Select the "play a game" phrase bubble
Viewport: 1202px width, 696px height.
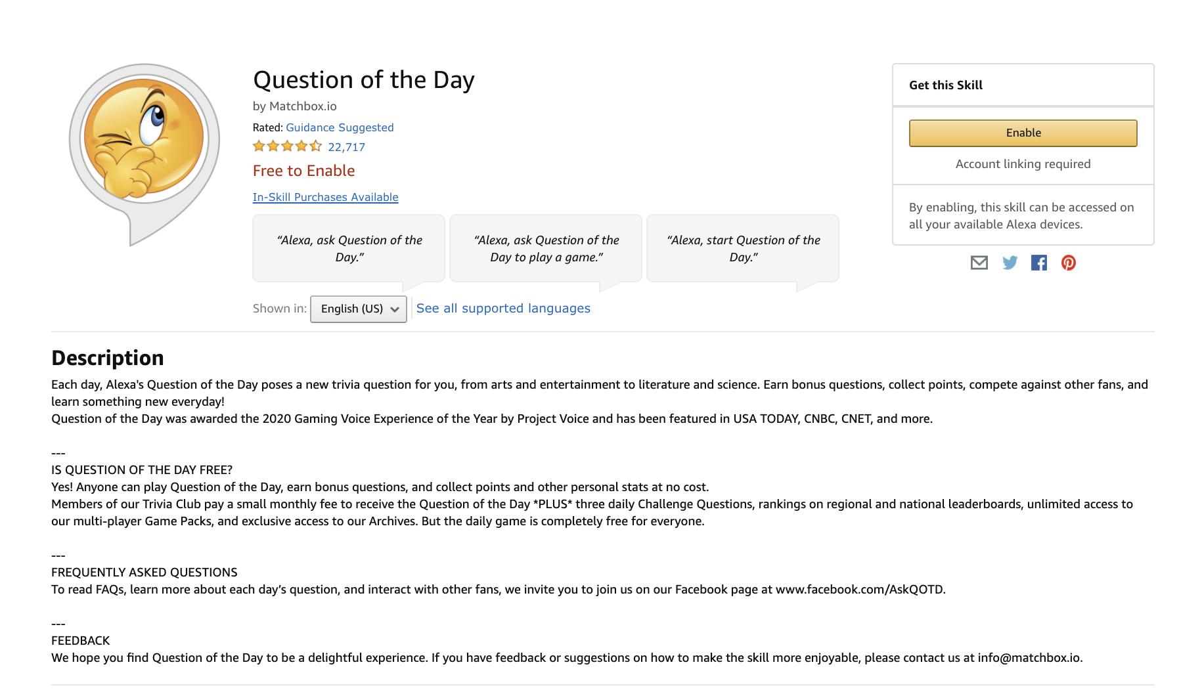tap(546, 248)
